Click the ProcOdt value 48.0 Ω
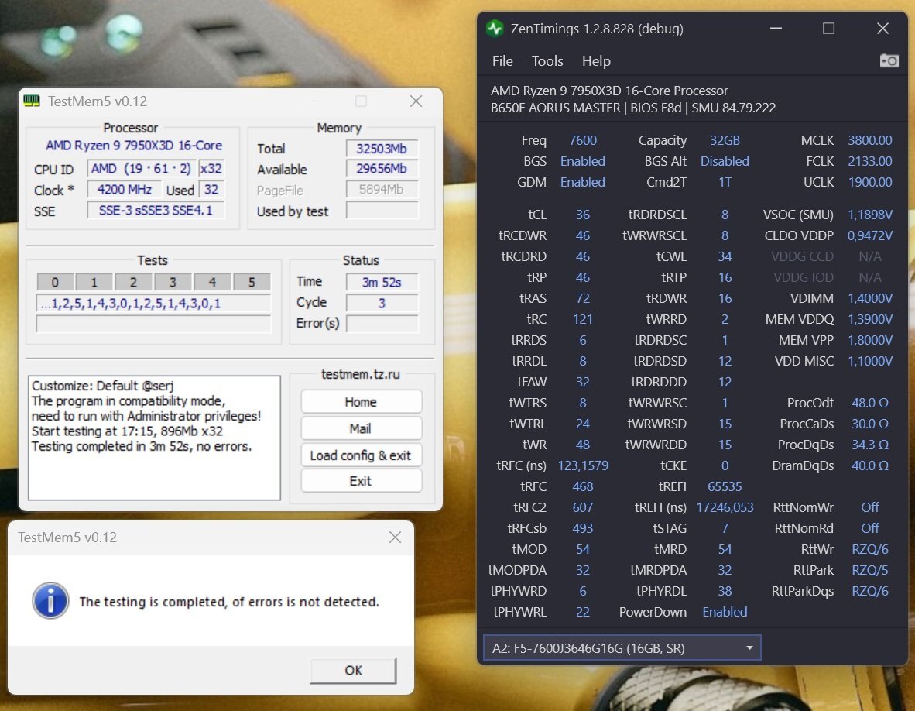This screenshot has height=711, width=915. click(x=870, y=403)
